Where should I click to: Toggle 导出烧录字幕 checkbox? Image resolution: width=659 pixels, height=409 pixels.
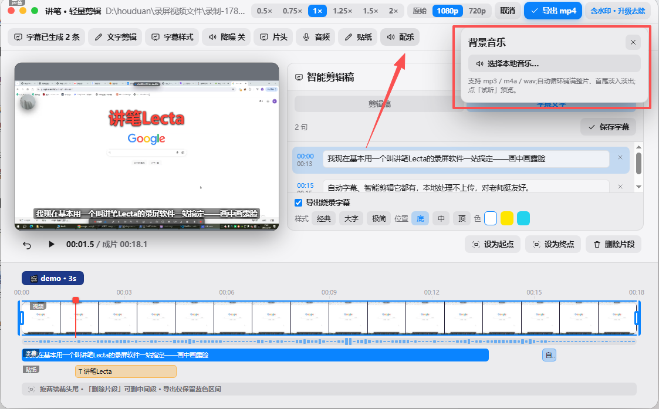click(299, 202)
